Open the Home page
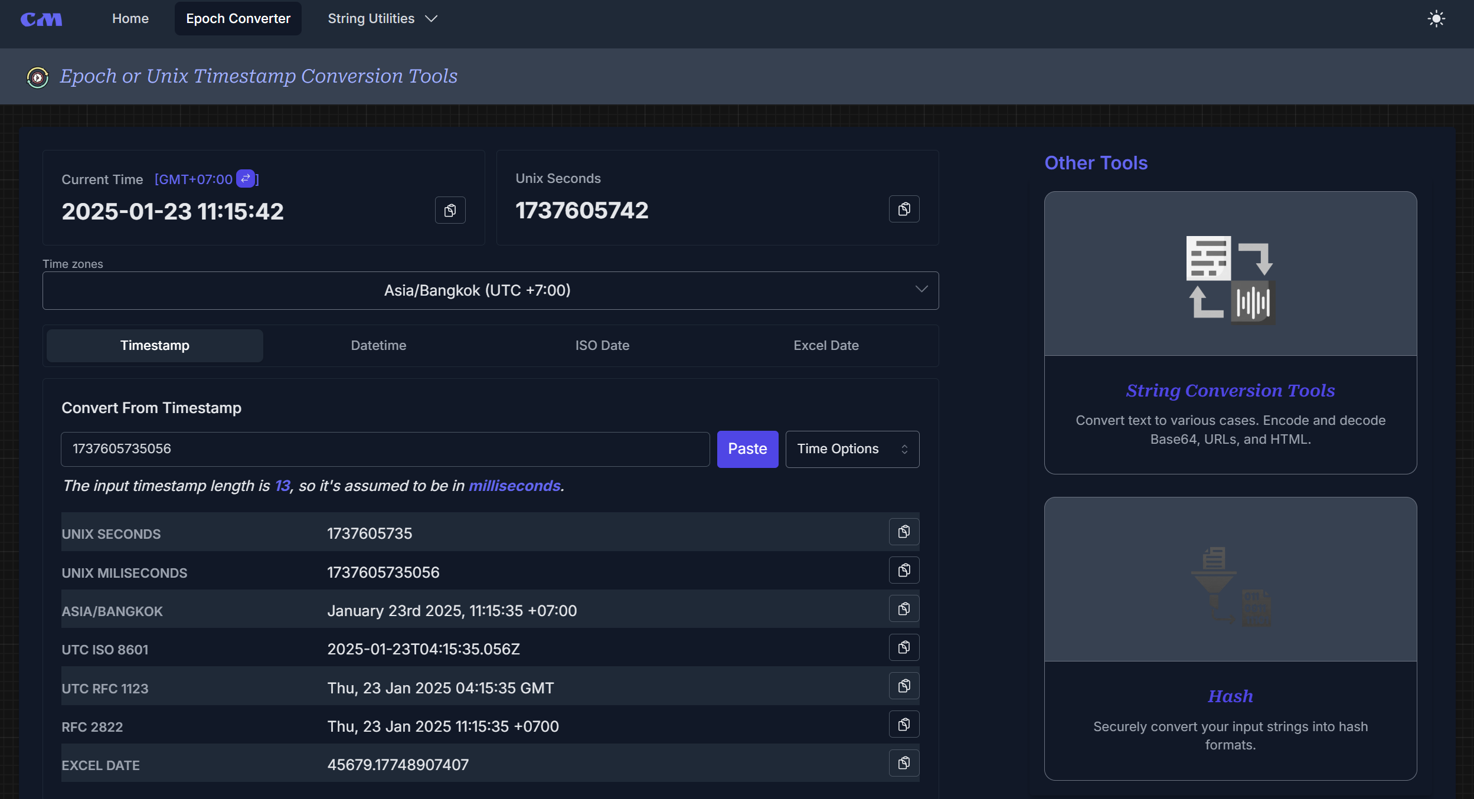 click(130, 19)
